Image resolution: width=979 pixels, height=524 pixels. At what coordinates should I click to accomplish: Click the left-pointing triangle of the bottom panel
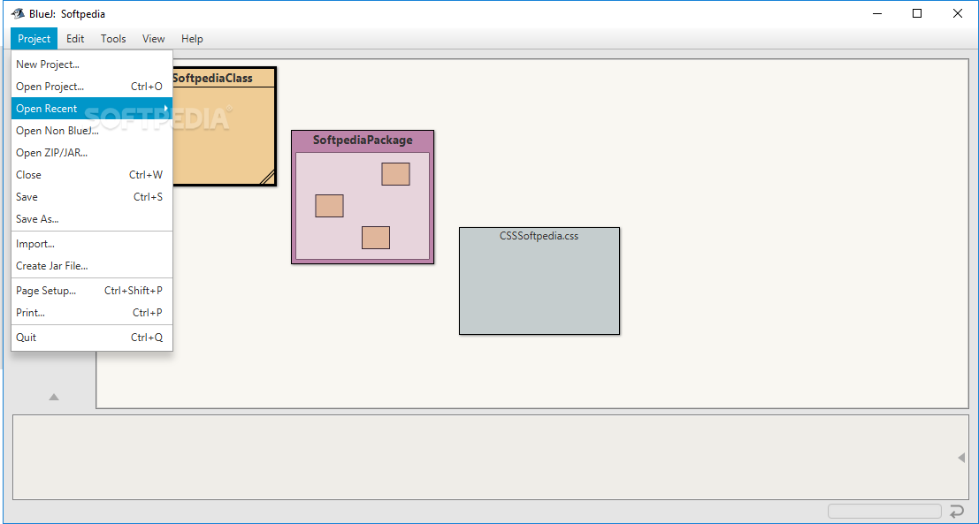pyautogui.click(x=961, y=458)
